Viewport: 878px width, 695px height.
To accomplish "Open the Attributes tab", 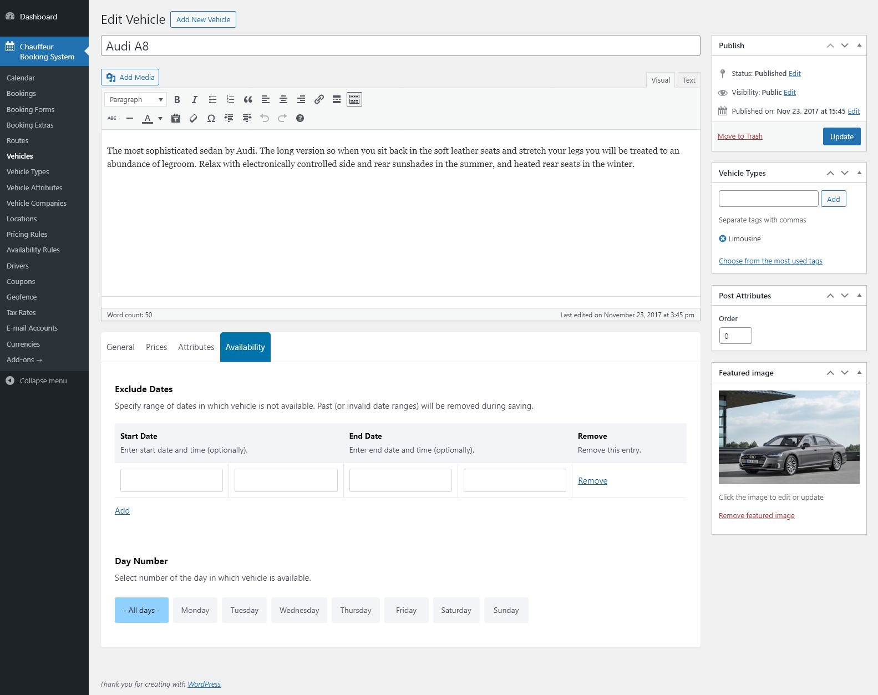I will point(196,347).
